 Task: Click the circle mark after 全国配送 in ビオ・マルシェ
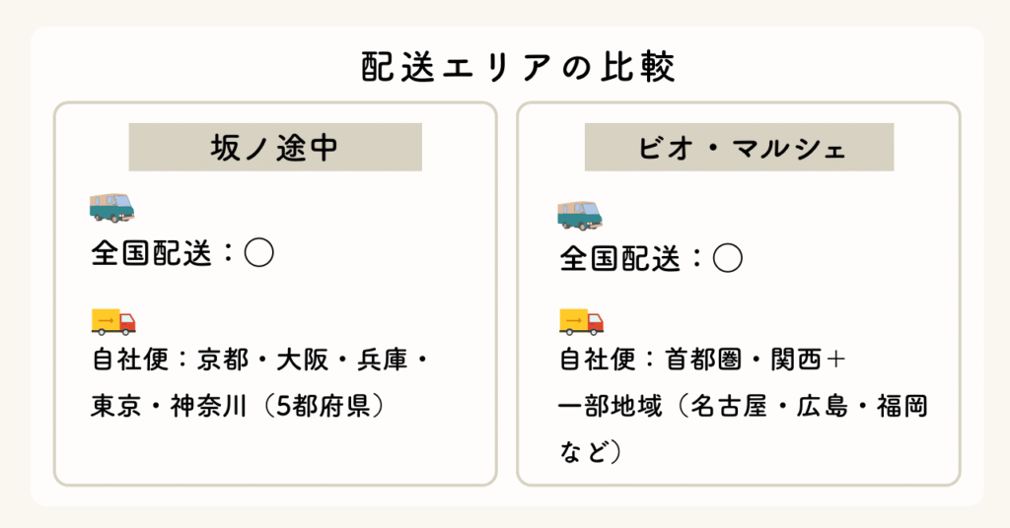coord(727,259)
